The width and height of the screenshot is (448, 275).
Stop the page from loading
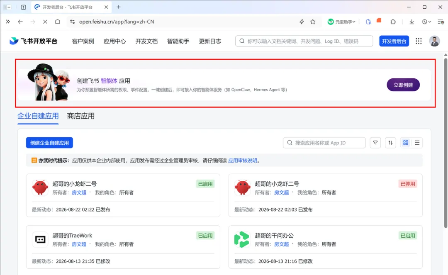click(45, 22)
